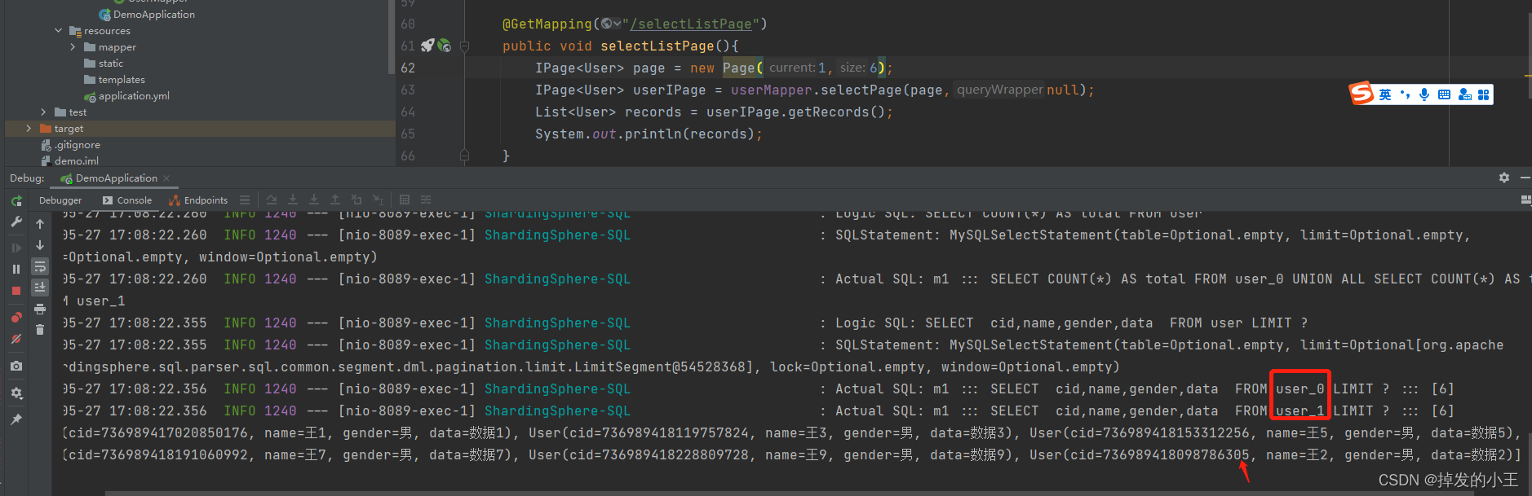Open the debug panel gear settings

pos(1504,178)
